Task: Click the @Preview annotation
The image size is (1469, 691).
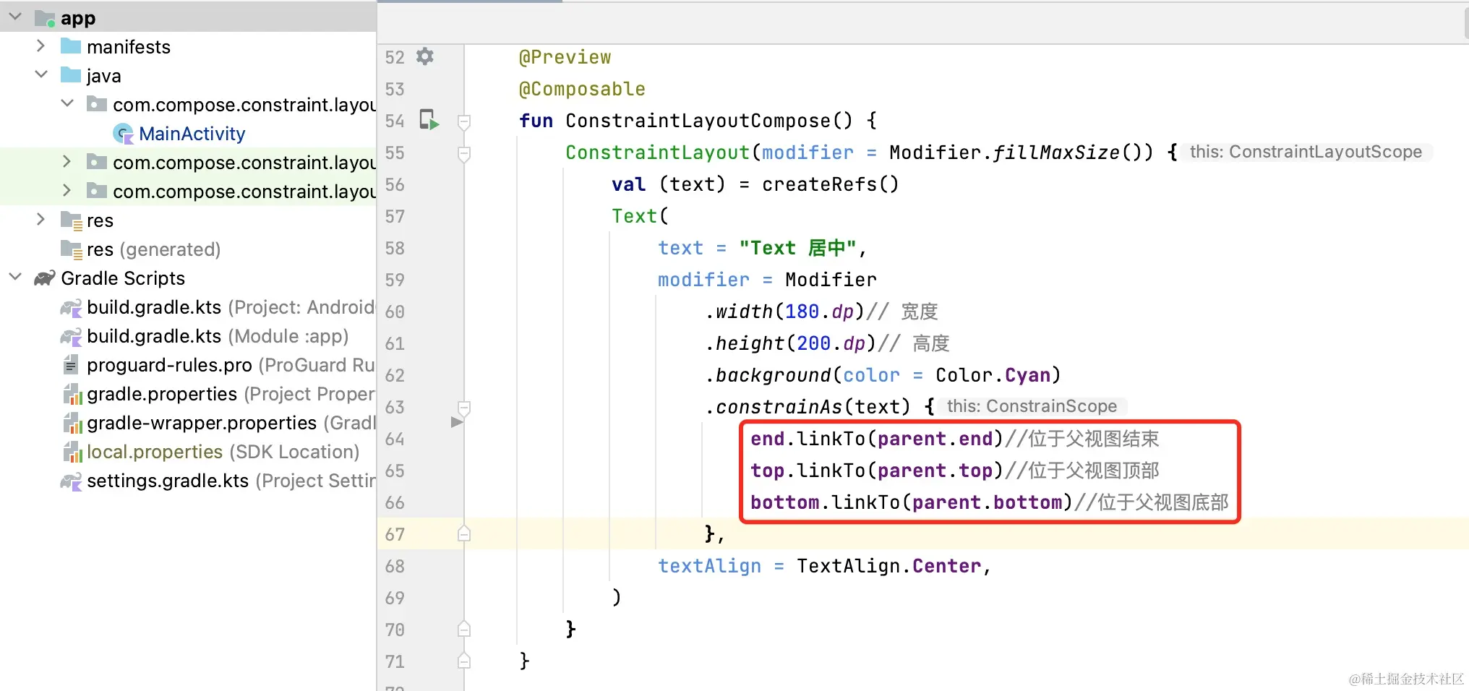Action: click(x=565, y=57)
